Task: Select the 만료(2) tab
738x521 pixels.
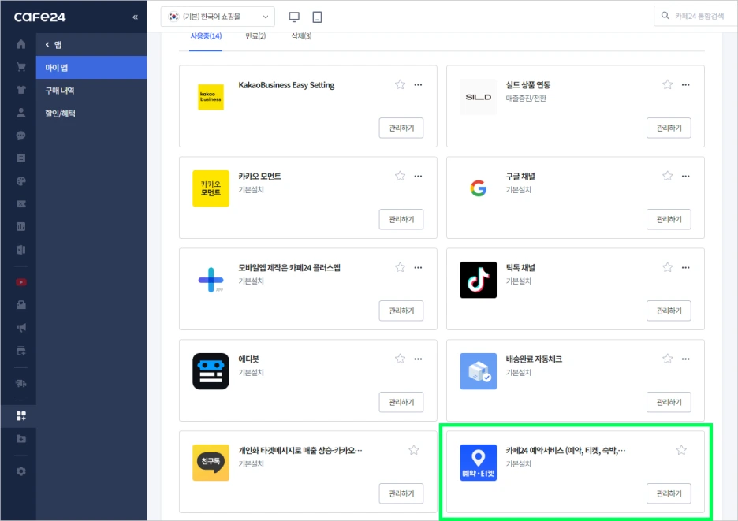Action: [x=255, y=36]
